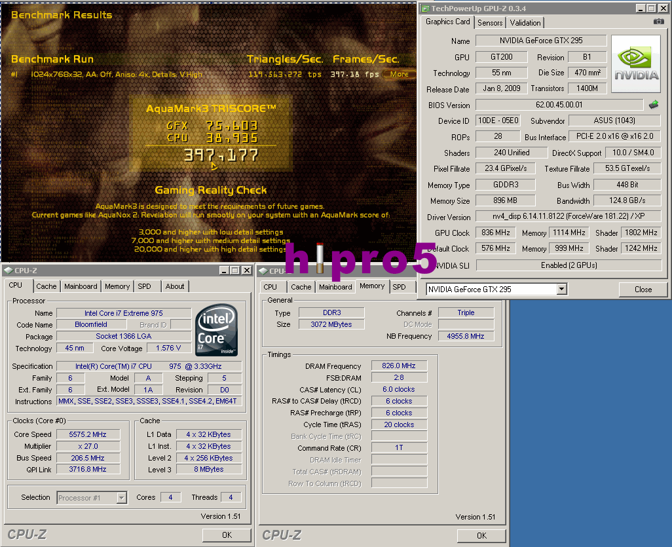
Task: Select CPU tab in the second CPU-Z window
Action: point(270,287)
